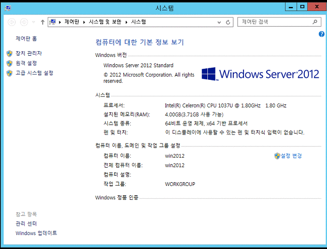Click the shield icon beside 설정 변경
This screenshot has height=249, width=327.
point(277,156)
